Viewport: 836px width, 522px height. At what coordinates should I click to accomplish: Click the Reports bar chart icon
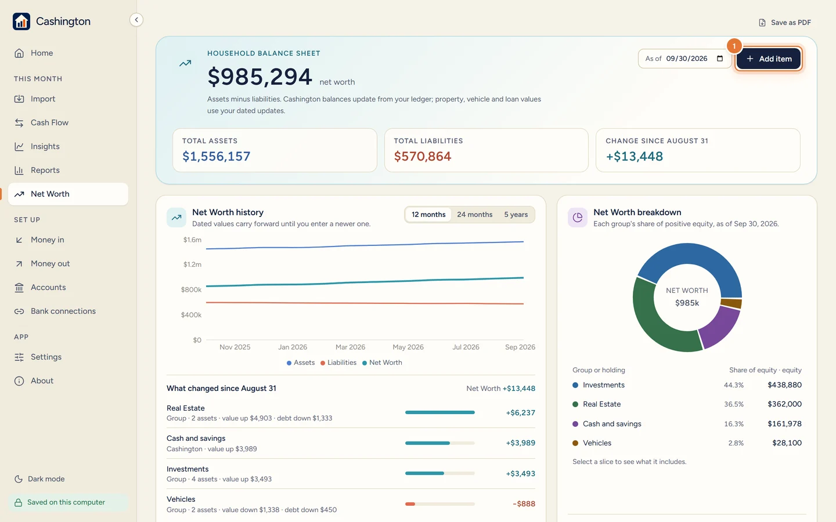pos(19,171)
